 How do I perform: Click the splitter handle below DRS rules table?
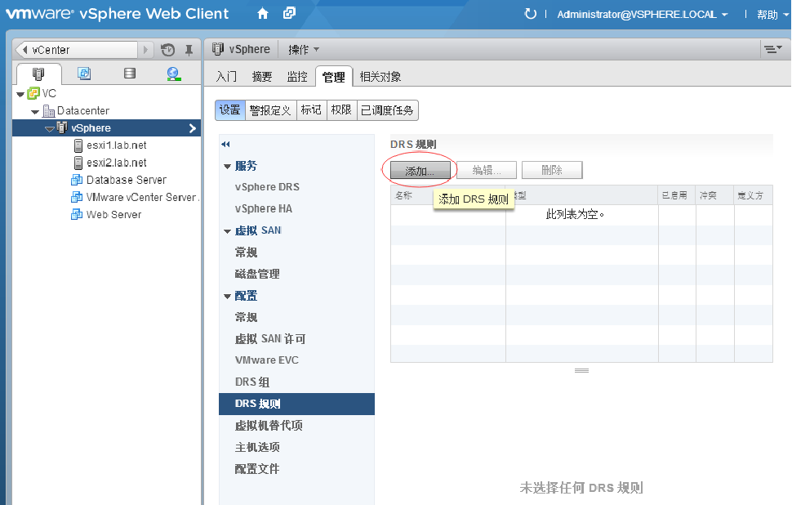click(x=581, y=370)
